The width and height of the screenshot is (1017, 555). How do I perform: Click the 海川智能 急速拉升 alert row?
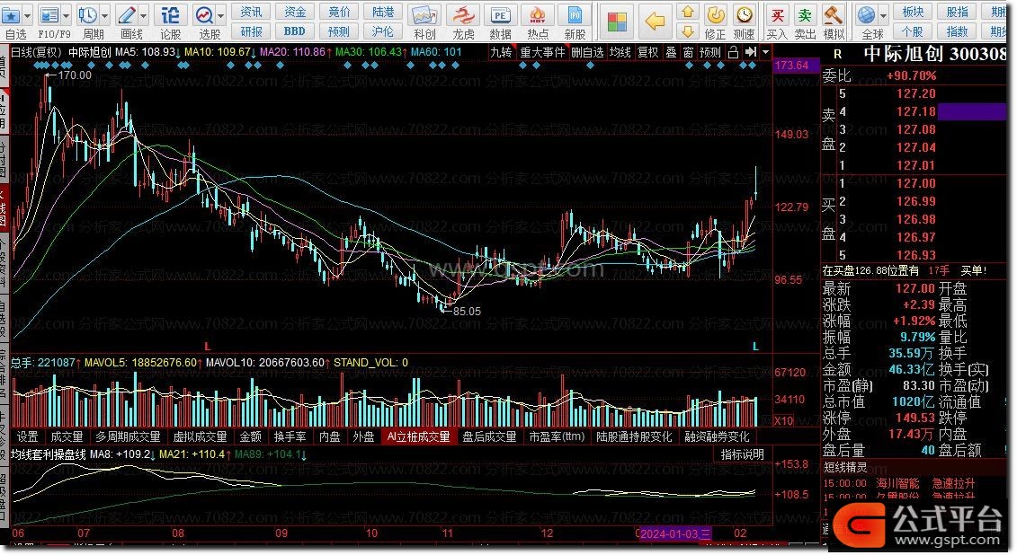click(915, 483)
